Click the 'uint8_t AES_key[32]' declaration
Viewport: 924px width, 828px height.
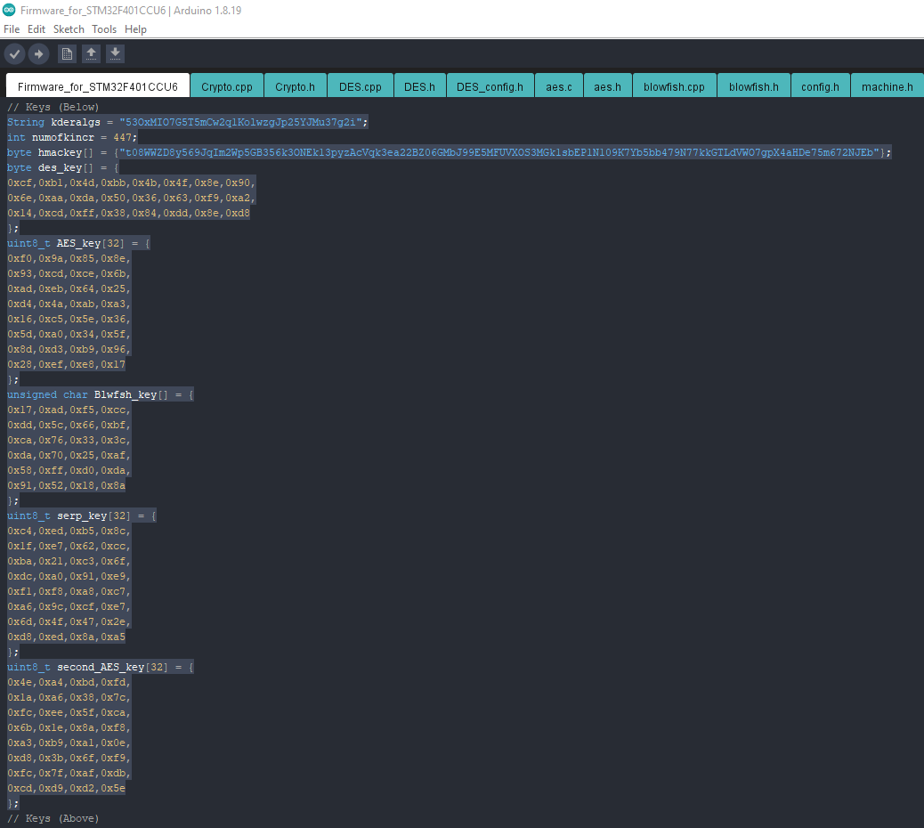click(x=78, y=243)
